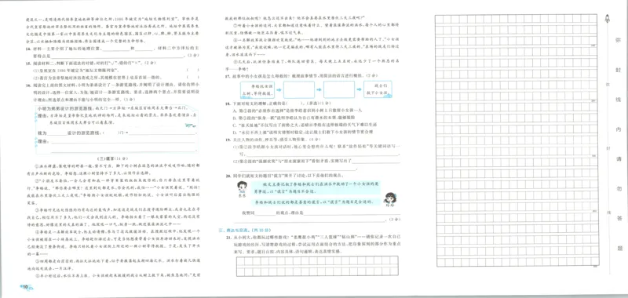This screenshot has width=628, height=298.
Task: Click the second empty flowchart box in question 17
Action: (x=339, y=89)
